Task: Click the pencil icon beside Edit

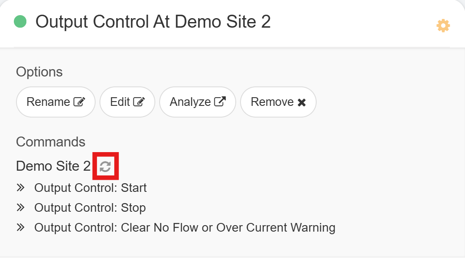Action: point(139,102)
